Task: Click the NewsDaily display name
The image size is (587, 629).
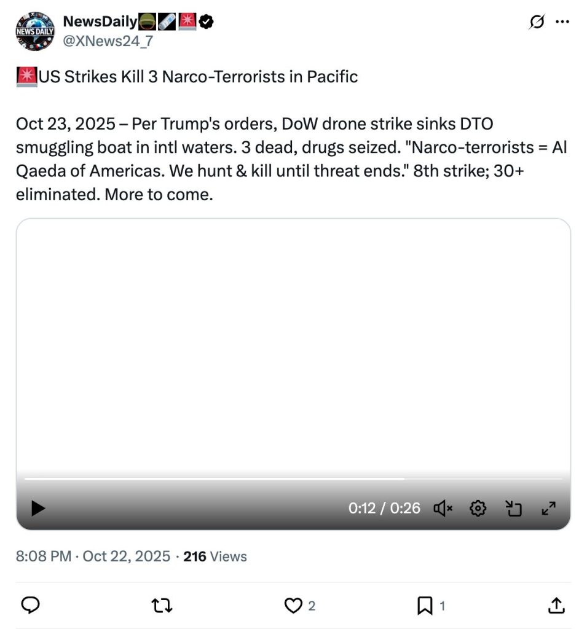Action: tap(100, 21)
